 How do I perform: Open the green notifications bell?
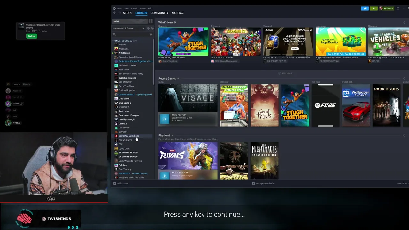(x=374, y=8)
